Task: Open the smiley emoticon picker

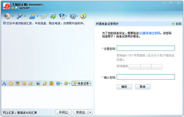Action: (11, 83)
